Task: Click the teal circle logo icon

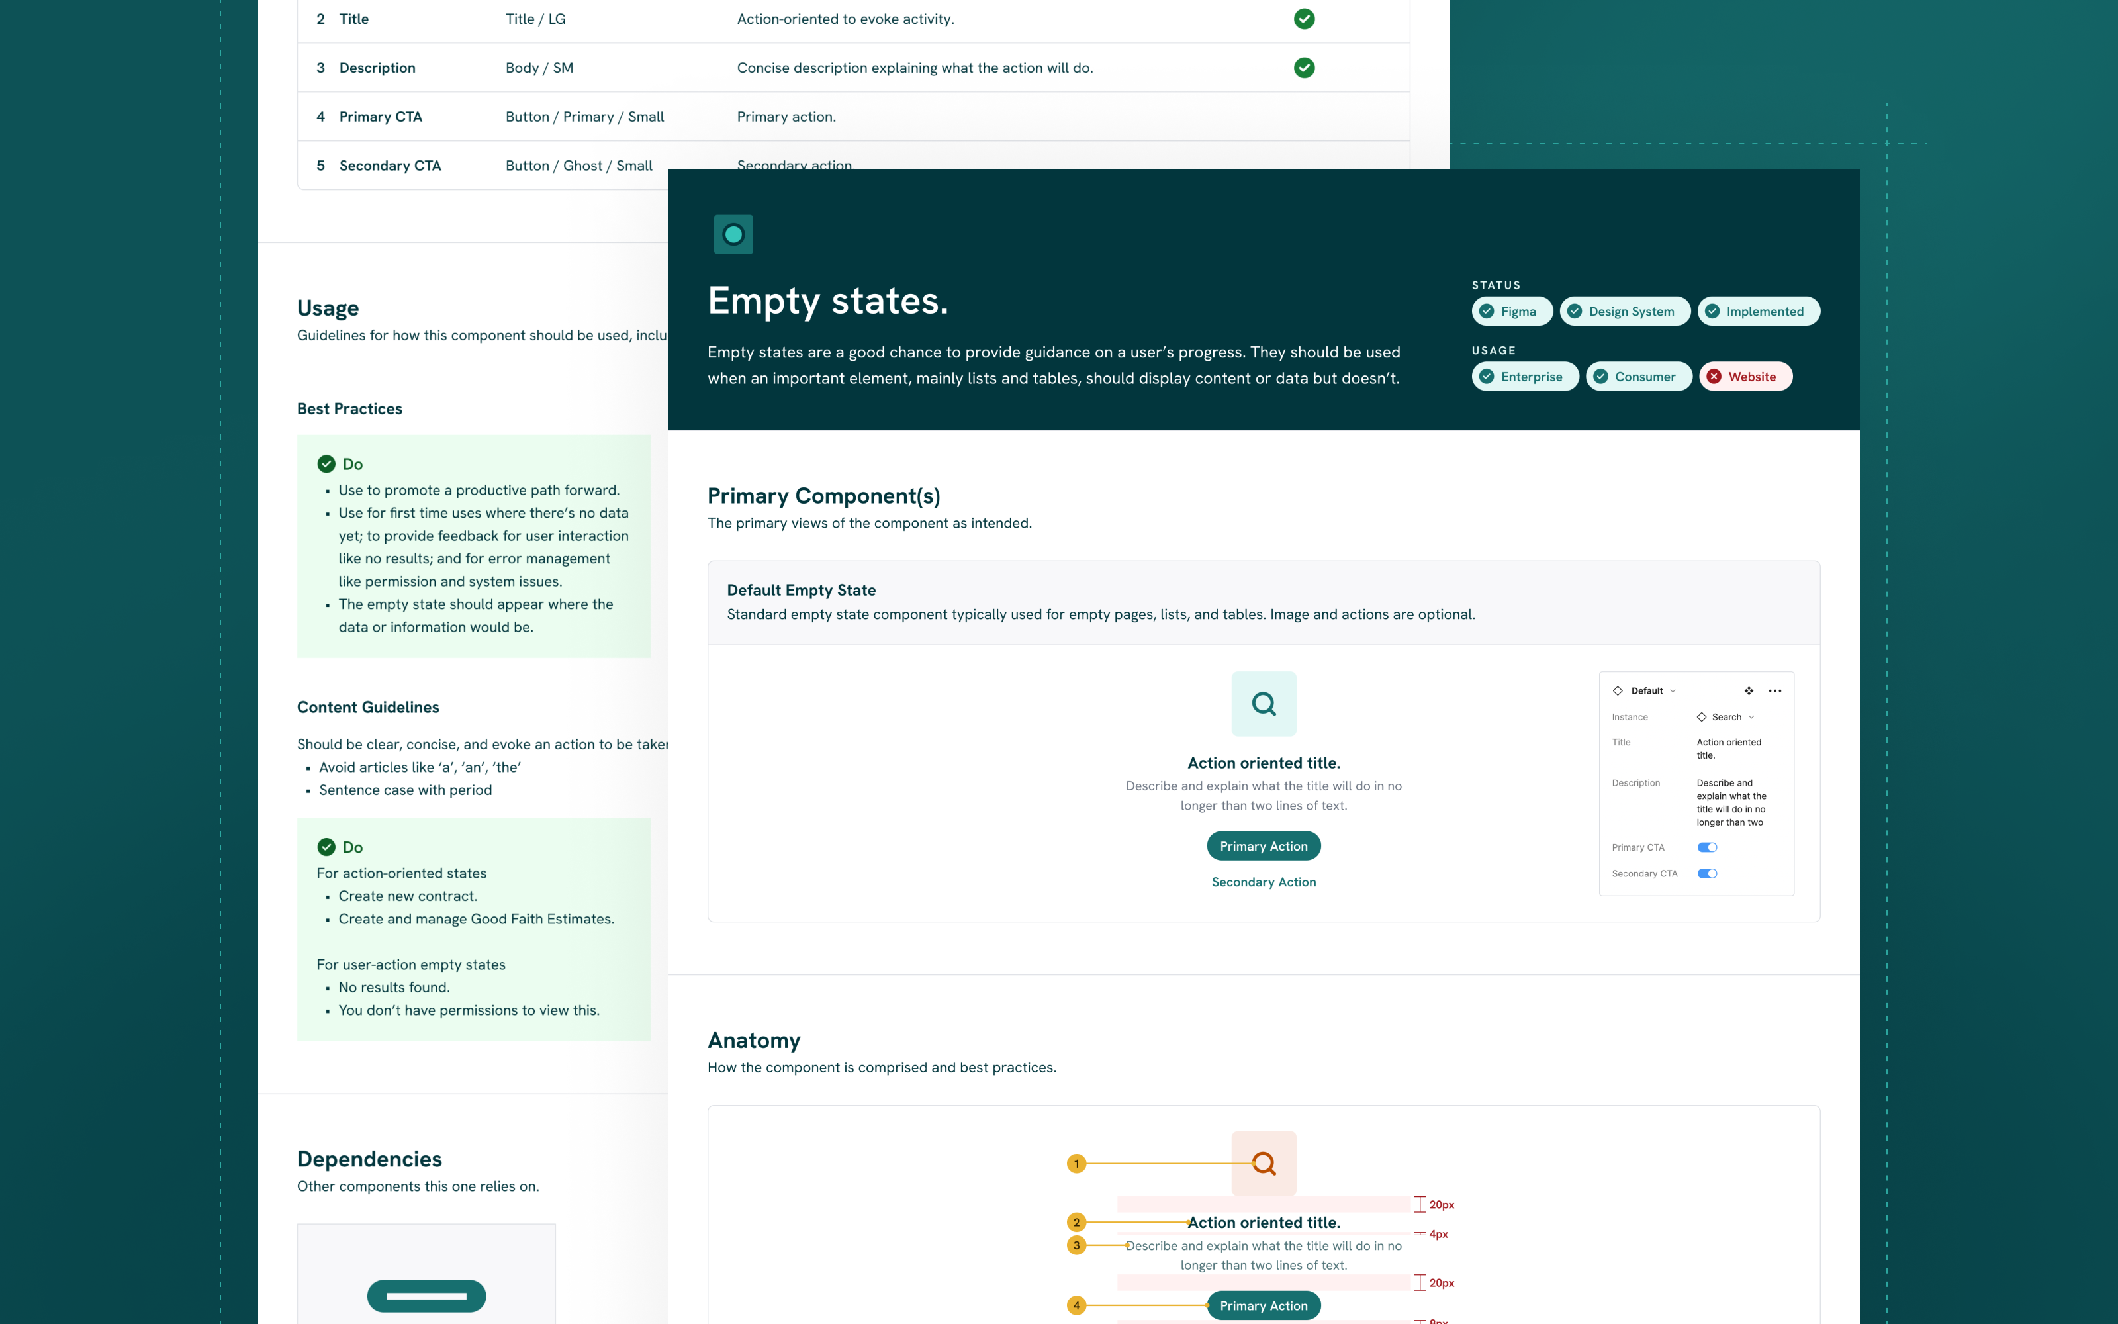Action: click(x=733, y=234)
